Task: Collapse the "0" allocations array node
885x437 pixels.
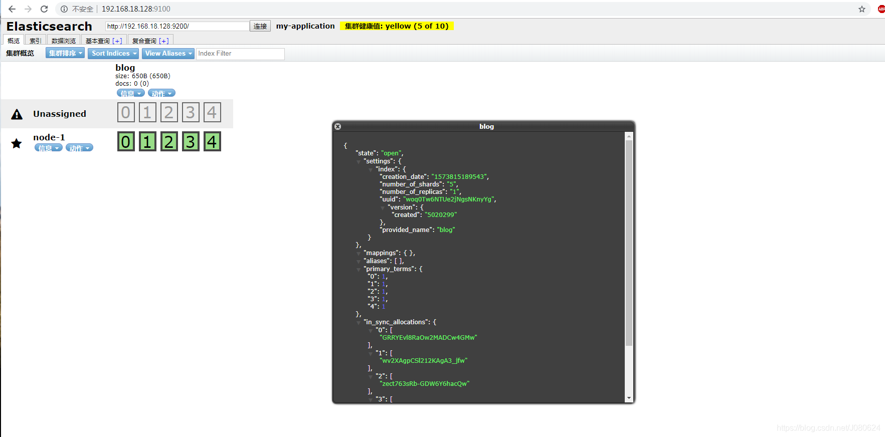Action: tap(371, 331)
